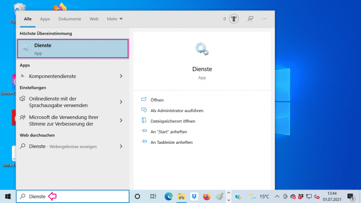The width and height of the screenshot is (361, 203).
Task: Choose Als Administrator ausführen
Action: click(x=177, y=111)
